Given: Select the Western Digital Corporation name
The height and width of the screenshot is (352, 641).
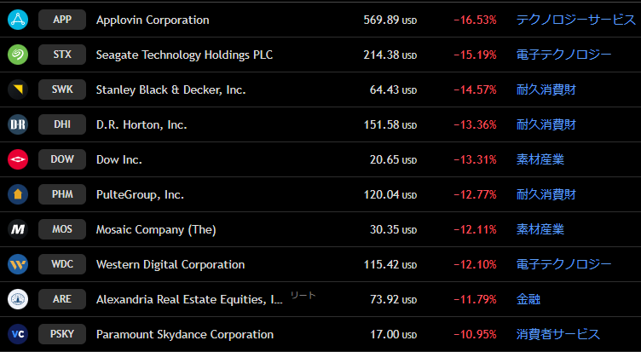Looking at the screenshot, I should point(170,264).
